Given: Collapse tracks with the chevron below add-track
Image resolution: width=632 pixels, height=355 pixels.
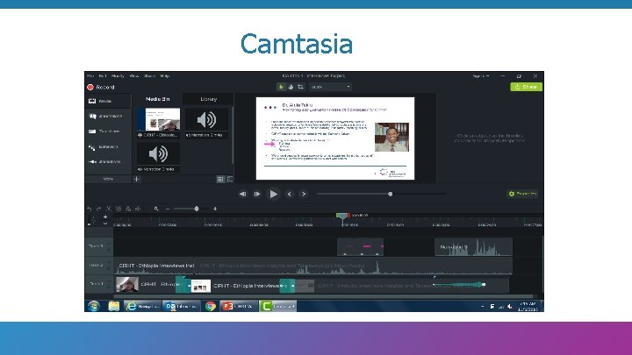Looking at the screenshot, I should 105,224.
